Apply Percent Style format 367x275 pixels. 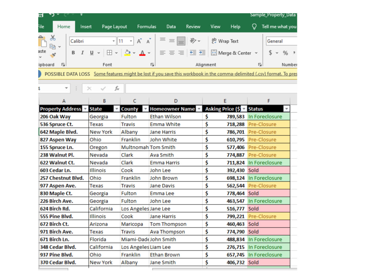tap(285, 53)
